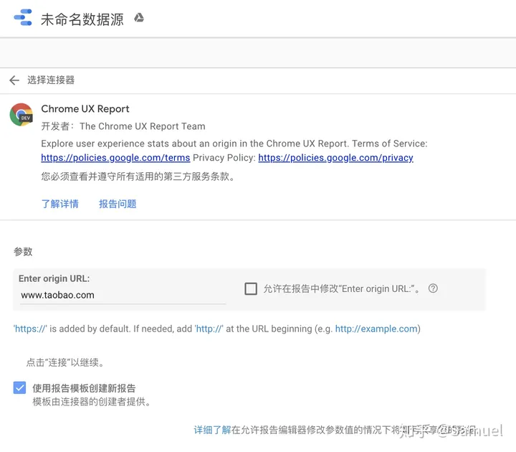Focus the origin URL field with www.taobao.com

coord(122,295)
